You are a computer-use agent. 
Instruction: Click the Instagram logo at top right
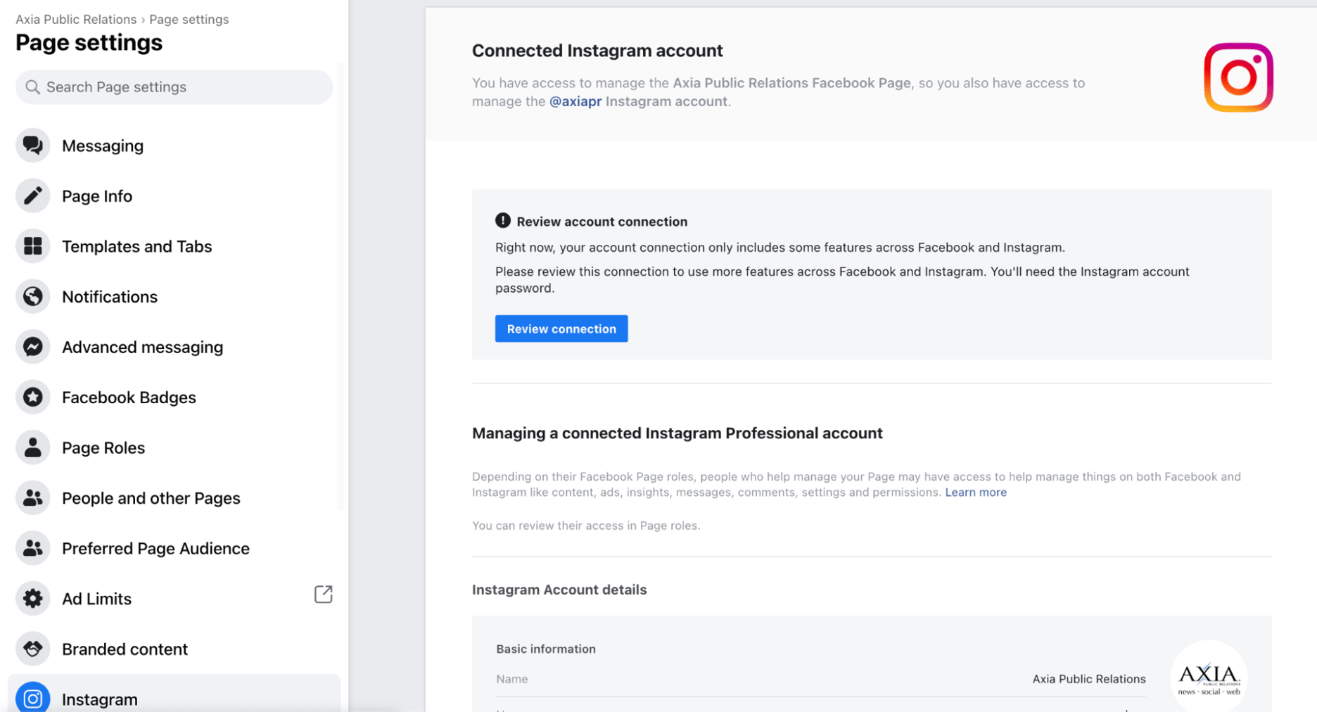pyautogui.click(x=1238, y=77)
